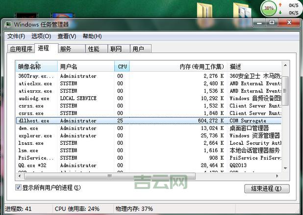Open the 性能 tab

coord(97,49)
